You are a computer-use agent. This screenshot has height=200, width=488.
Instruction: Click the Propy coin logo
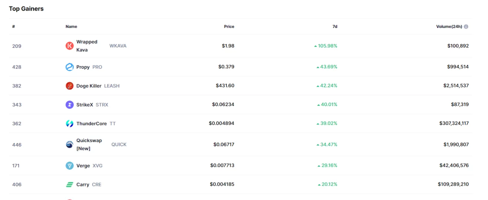tap(70, 67)
